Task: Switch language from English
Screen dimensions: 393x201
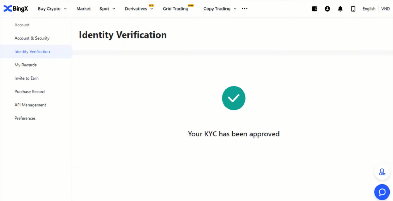Action: coord(369,9)
